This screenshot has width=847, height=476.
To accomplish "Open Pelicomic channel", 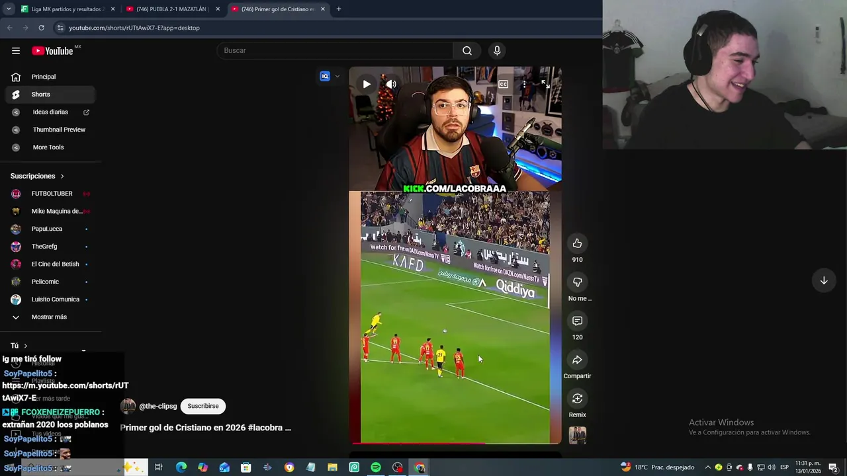I will pos(50,282).
